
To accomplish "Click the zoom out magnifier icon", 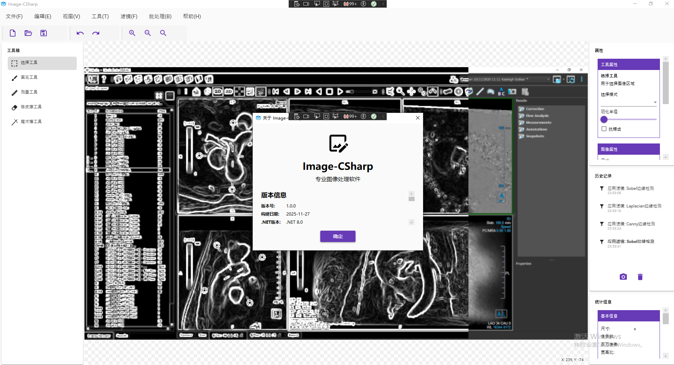I will click(x=148, y=33).
